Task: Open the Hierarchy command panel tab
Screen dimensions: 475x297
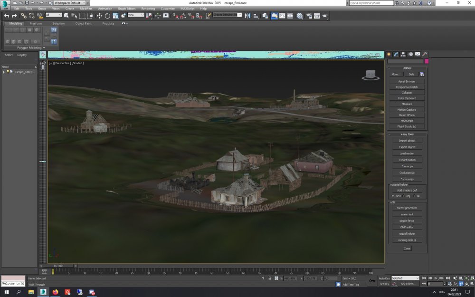Action: [x=403, y=54]
